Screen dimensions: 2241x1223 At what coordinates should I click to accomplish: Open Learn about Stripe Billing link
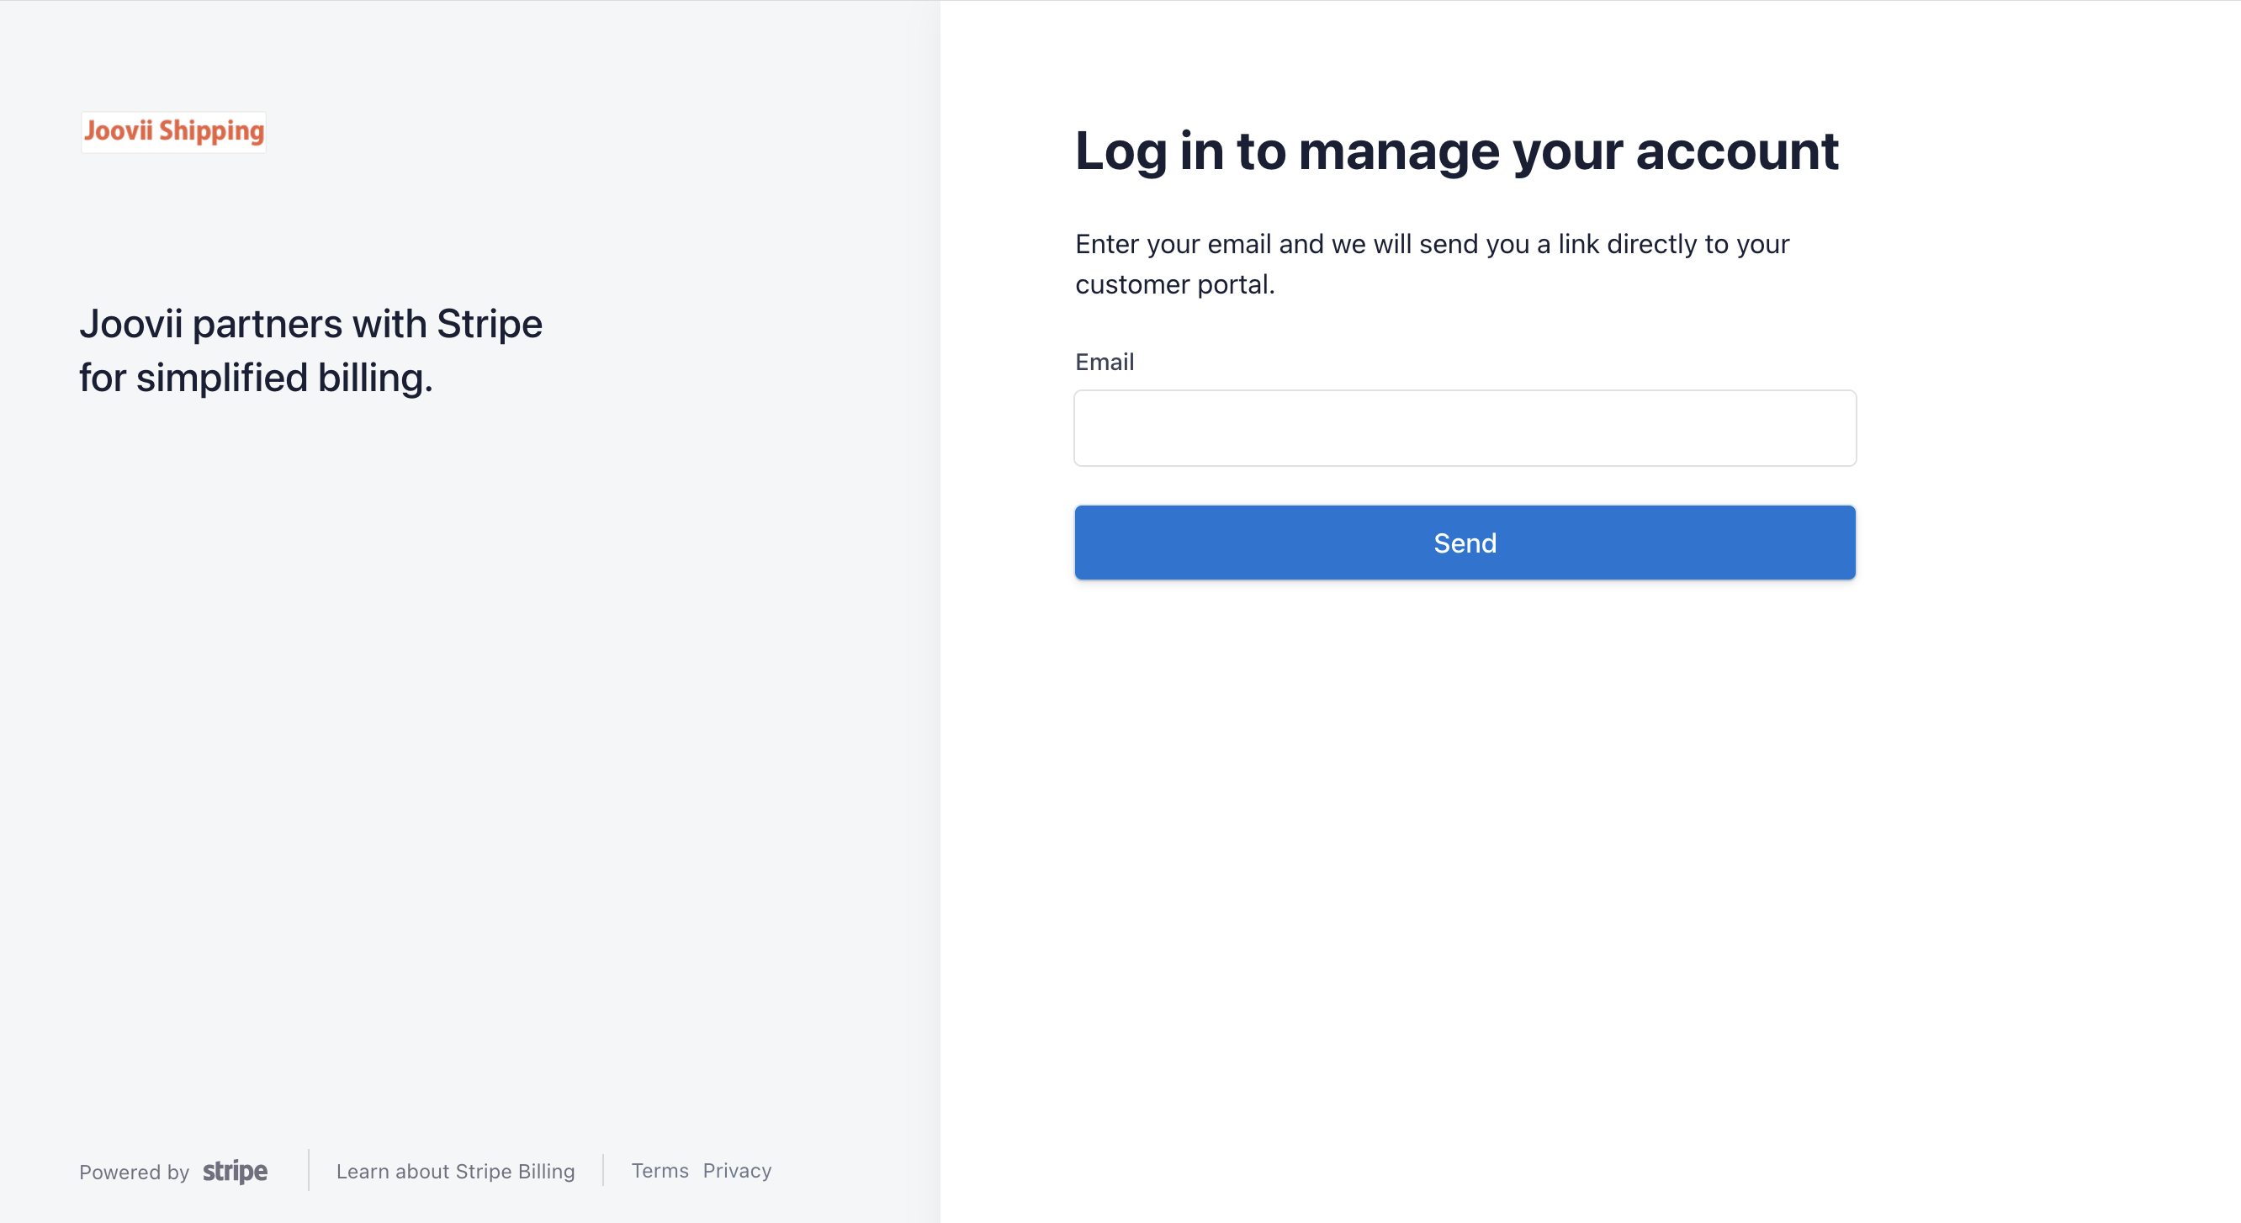click(455, 1171)
